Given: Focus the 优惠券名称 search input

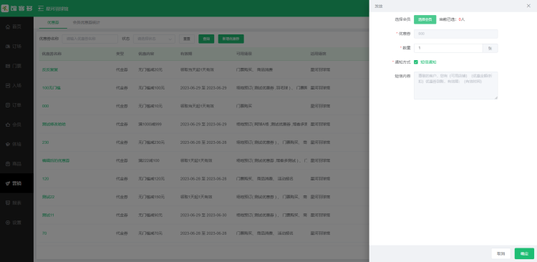Looking at the screenshot, I should pos(89,39).
